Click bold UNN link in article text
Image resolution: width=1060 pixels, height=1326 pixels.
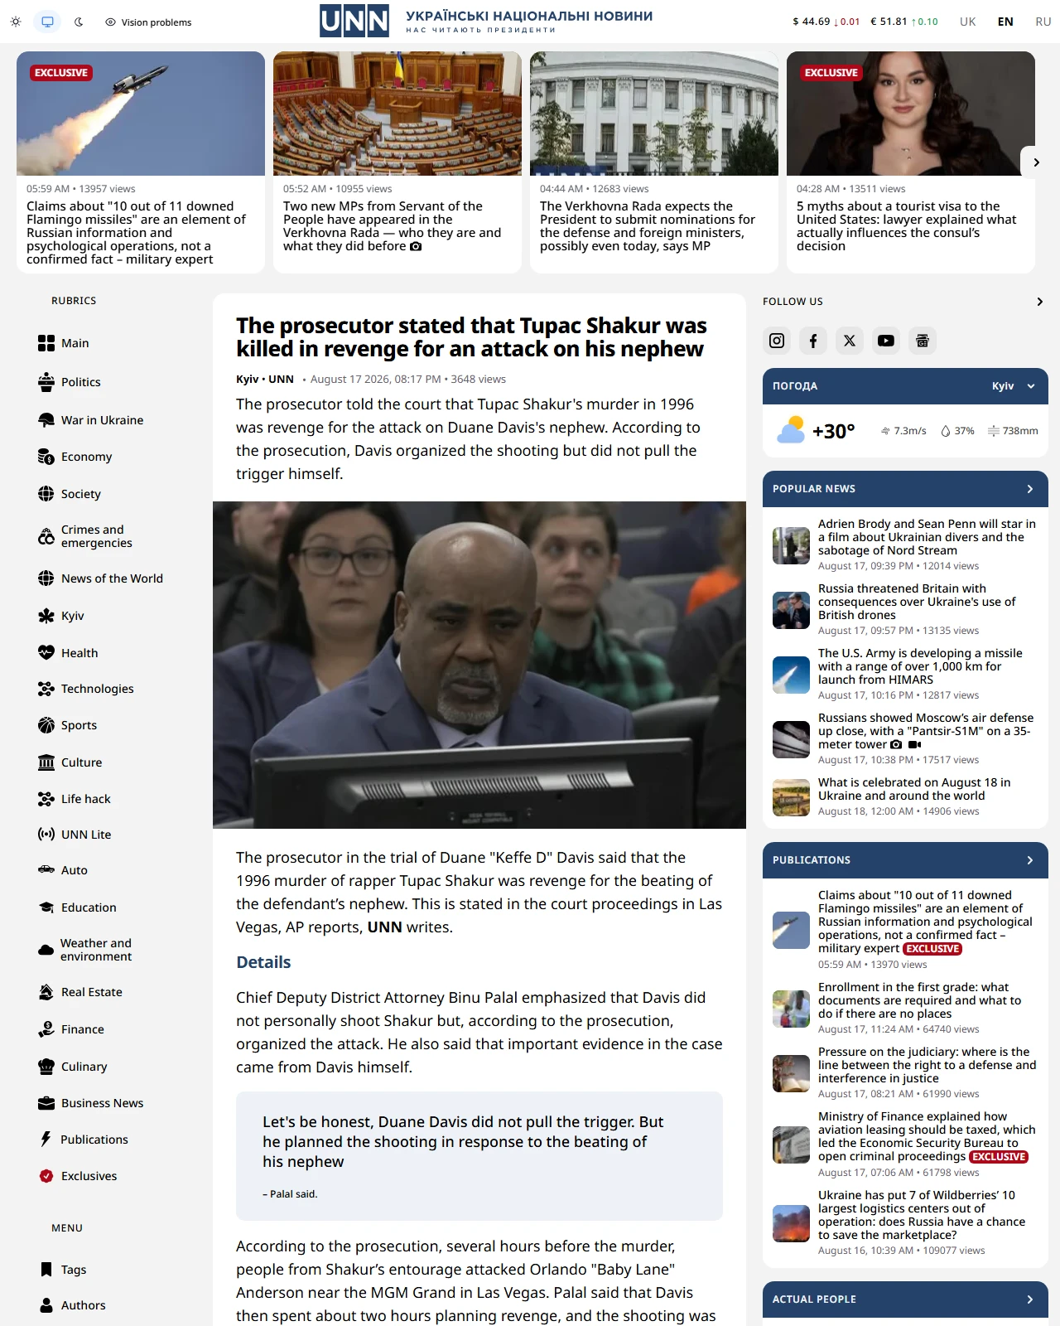[385, 927]
